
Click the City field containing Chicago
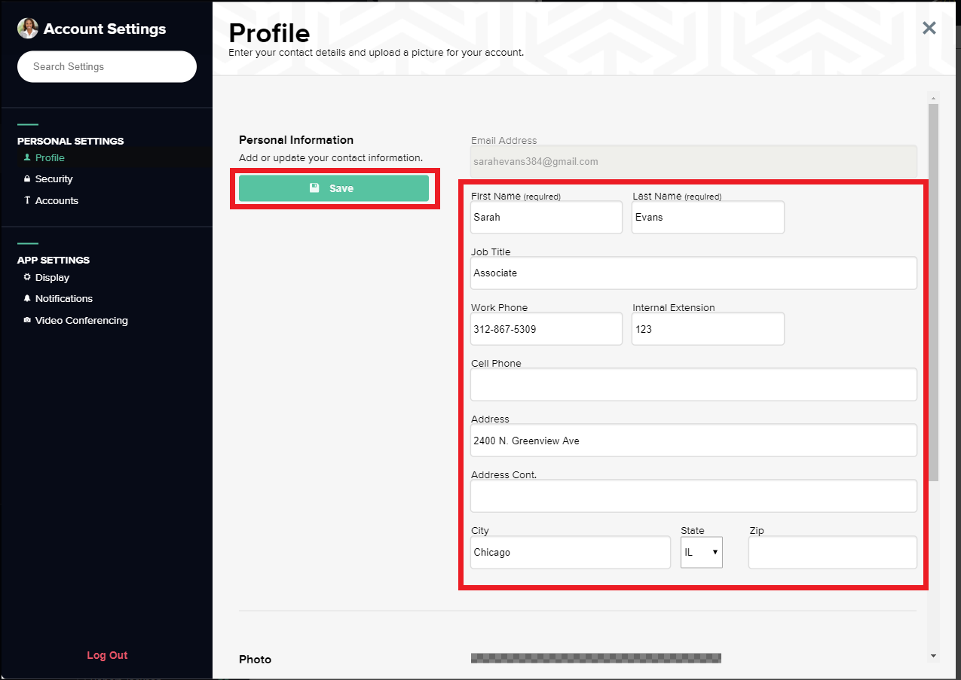point(571,552)
